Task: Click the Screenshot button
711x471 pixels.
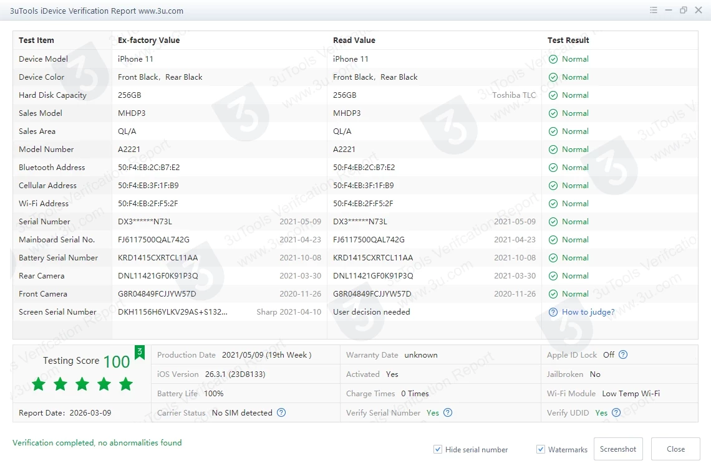Action: [x=618, y=449]
